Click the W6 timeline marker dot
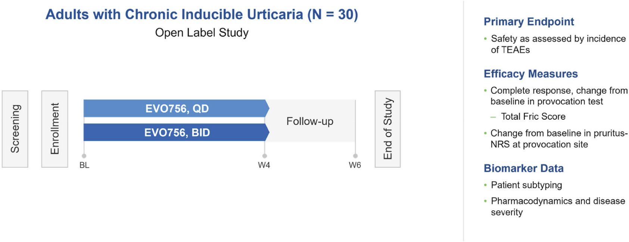 pyautogui.click(x=355, y=156)
